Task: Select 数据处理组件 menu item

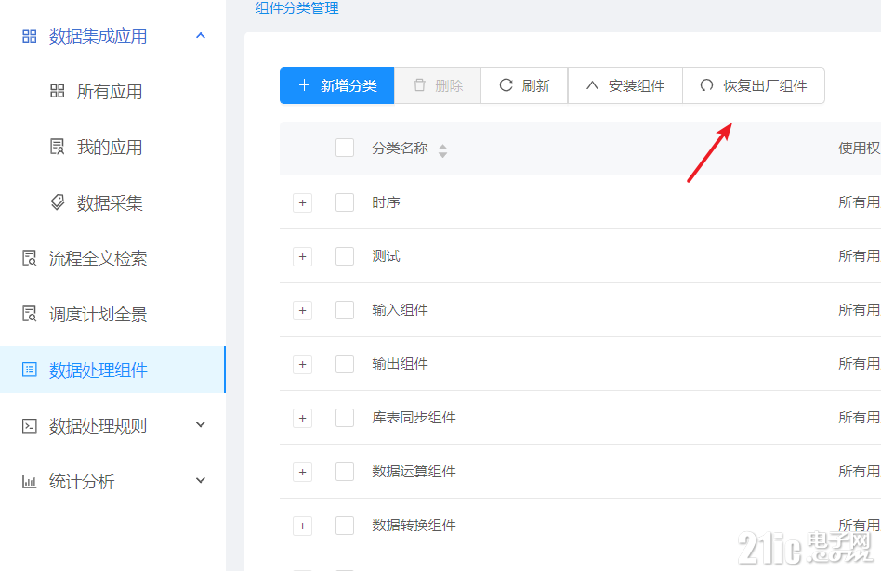Action: [x=112, y=370]
